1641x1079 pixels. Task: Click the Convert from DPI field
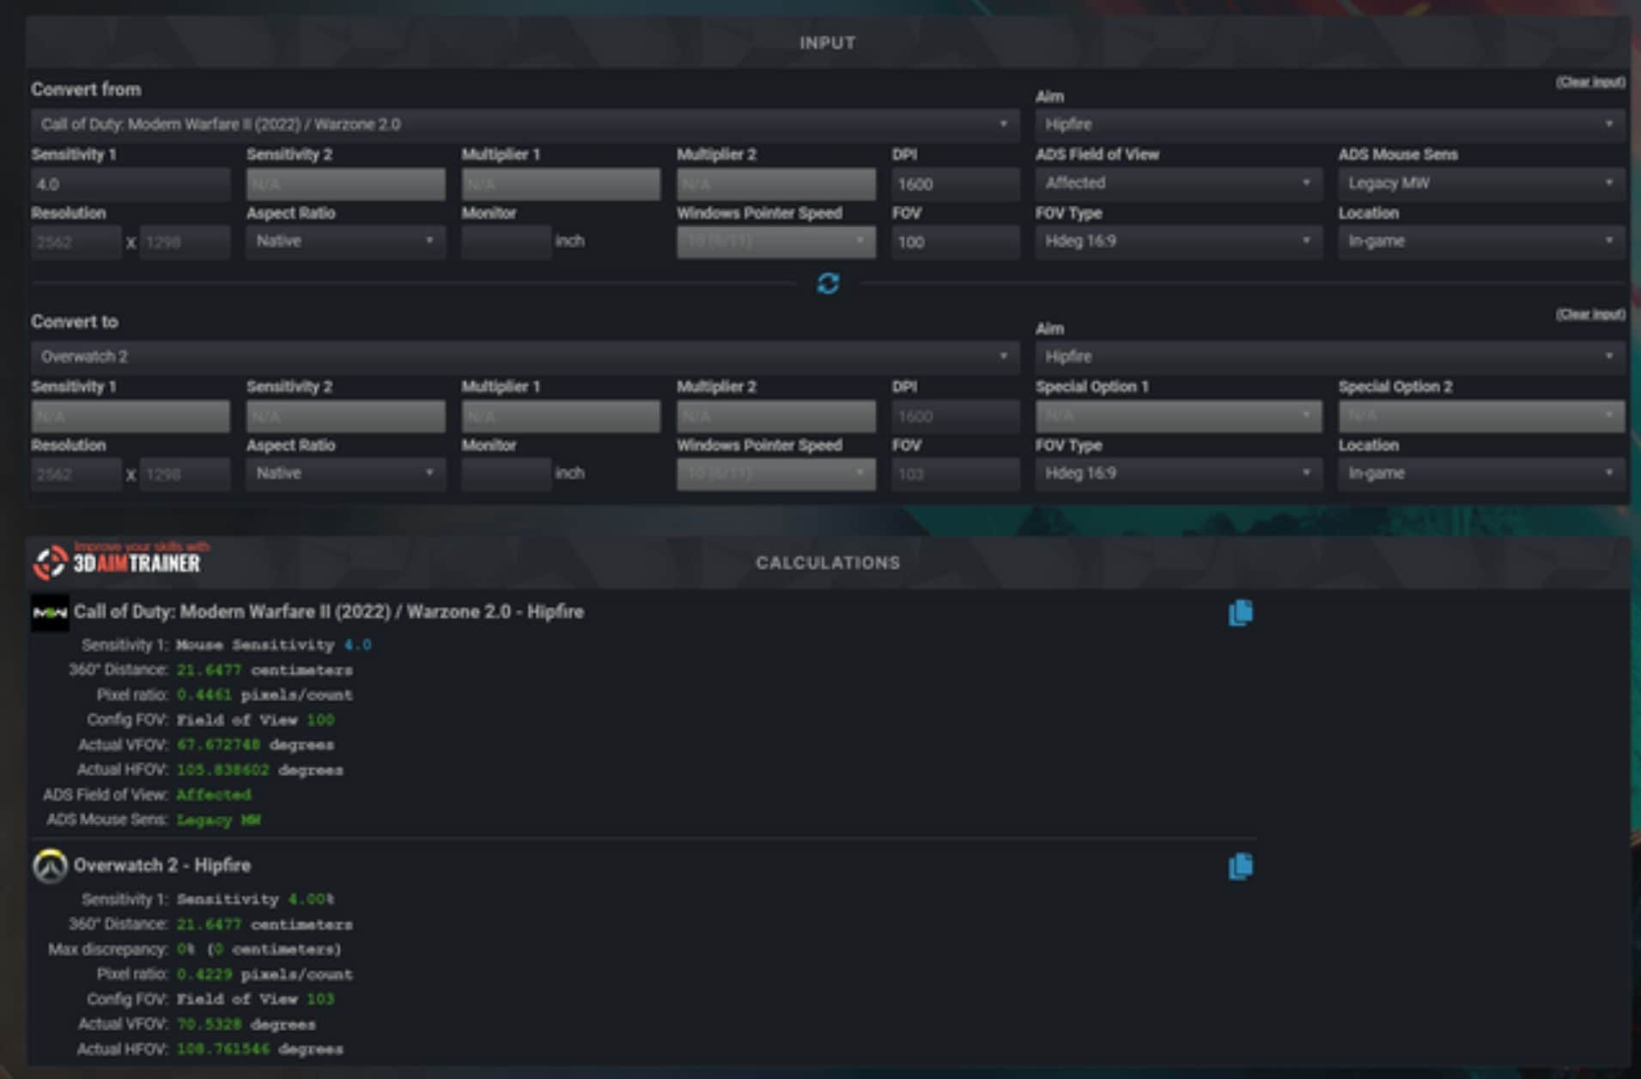(954, 185)
